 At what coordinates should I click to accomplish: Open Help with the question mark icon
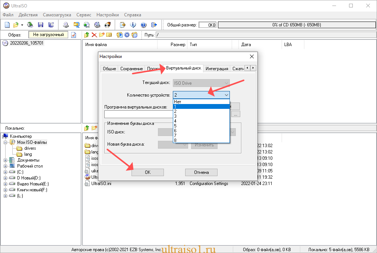tap(143, 25)
